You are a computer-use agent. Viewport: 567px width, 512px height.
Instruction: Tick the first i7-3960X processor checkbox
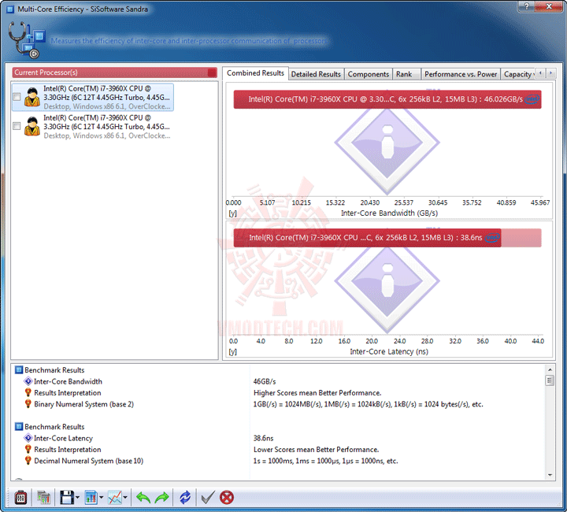pos(17,97)
